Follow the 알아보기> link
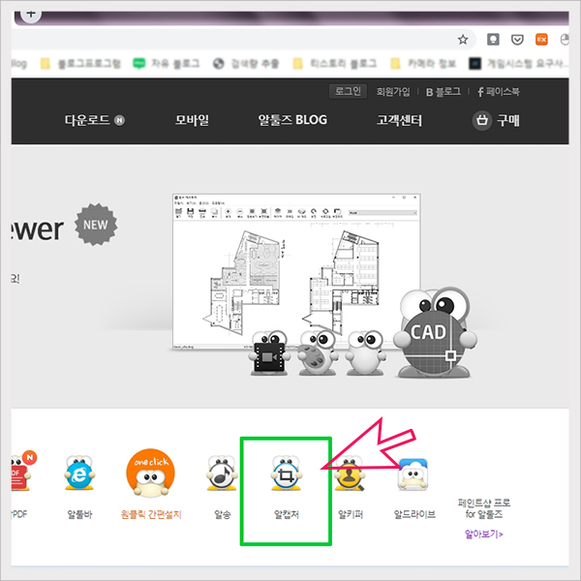The width and height of the screenshot is (581, 581). [x=483, y=534]
